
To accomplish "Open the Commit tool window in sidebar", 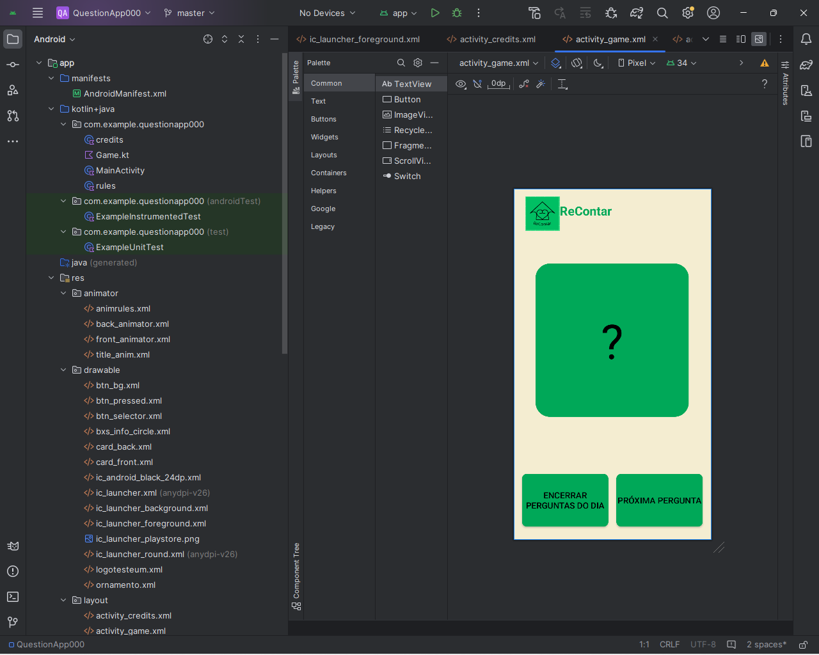I will 13,65.
